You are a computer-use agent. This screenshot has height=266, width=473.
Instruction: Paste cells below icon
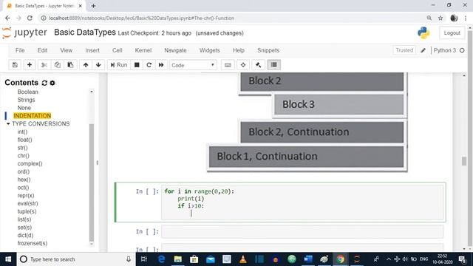[70, 65]
